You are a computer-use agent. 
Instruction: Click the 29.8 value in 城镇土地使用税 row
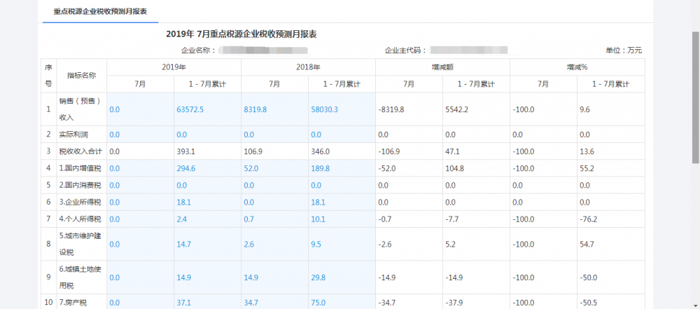(318, 277)
